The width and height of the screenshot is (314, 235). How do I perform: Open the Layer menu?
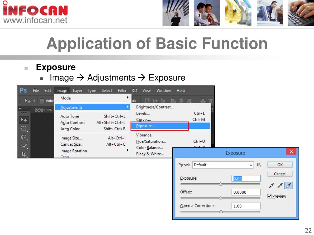tap(78, 91)
